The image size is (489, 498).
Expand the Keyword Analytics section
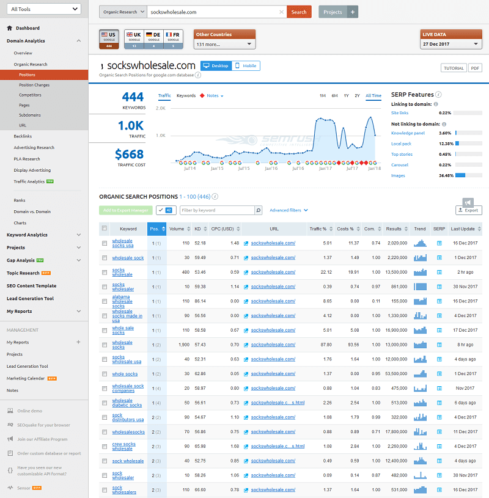[78, 235]
